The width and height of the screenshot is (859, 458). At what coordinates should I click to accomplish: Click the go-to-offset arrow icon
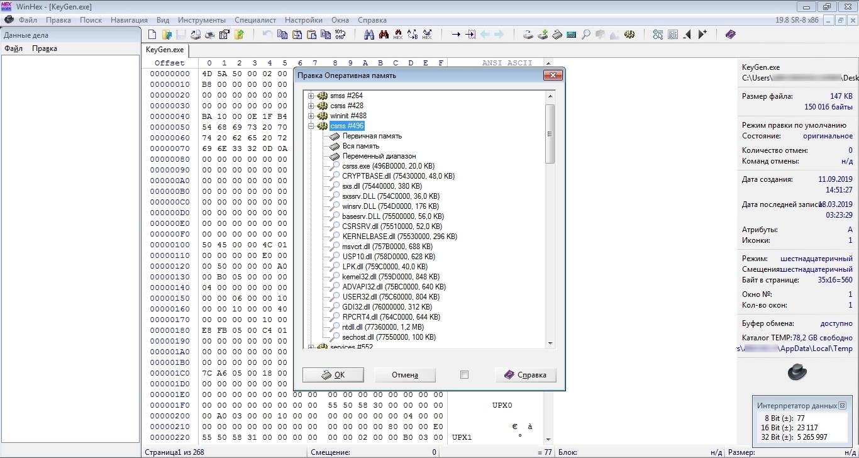coord(456,35)
